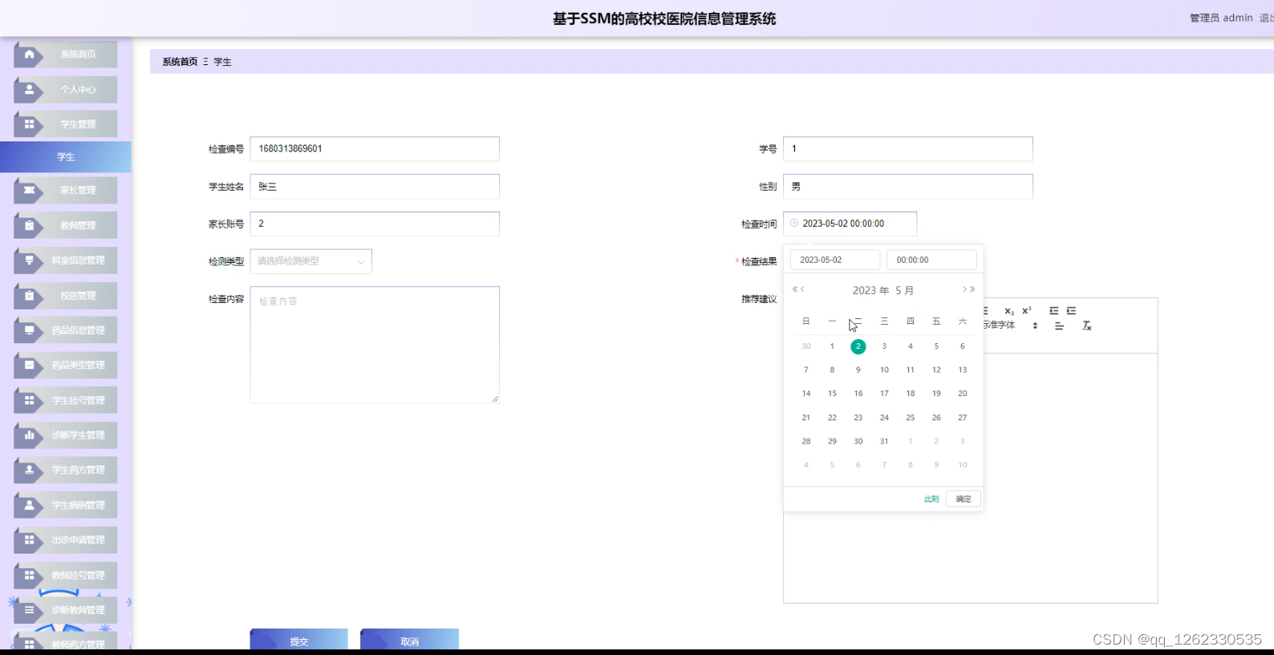Click 管理员 admin user label in header

click(1221, 18)
